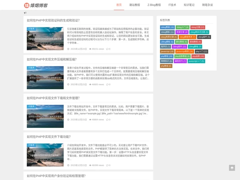Click IT技术 badge on 验证码 post thumbnail

coord(31,29)
